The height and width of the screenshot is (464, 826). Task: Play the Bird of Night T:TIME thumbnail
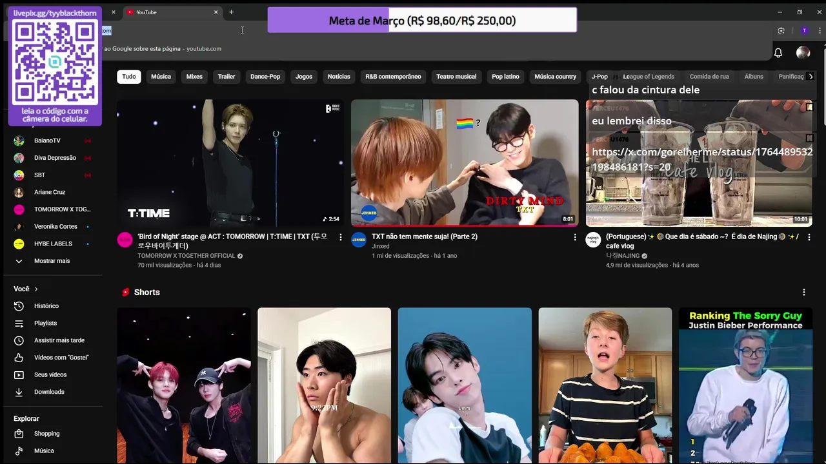point(230,162)
